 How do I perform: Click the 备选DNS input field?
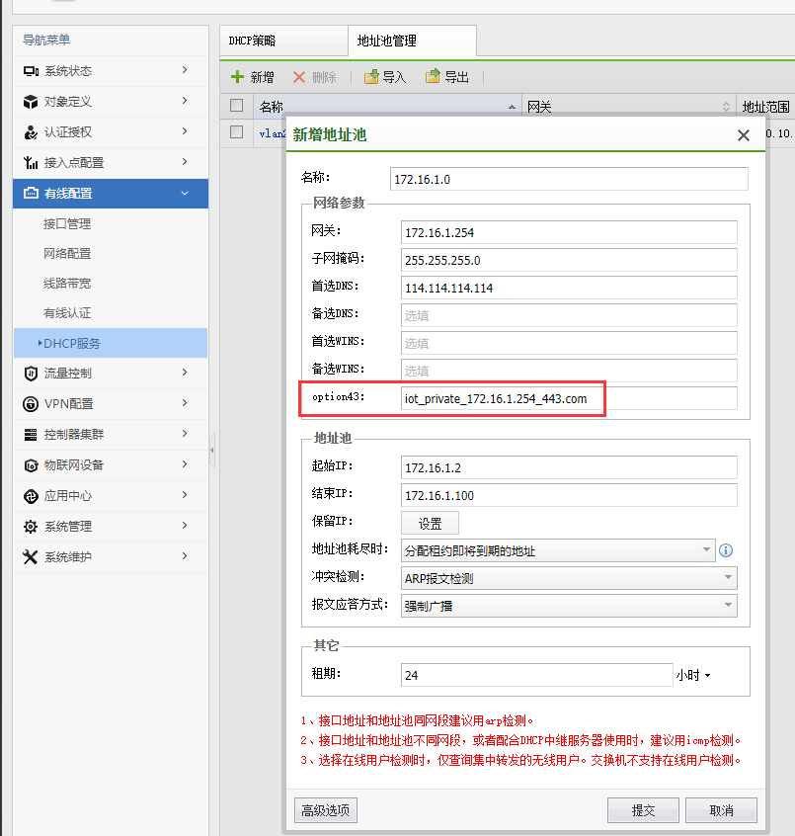tap(569, 315)
